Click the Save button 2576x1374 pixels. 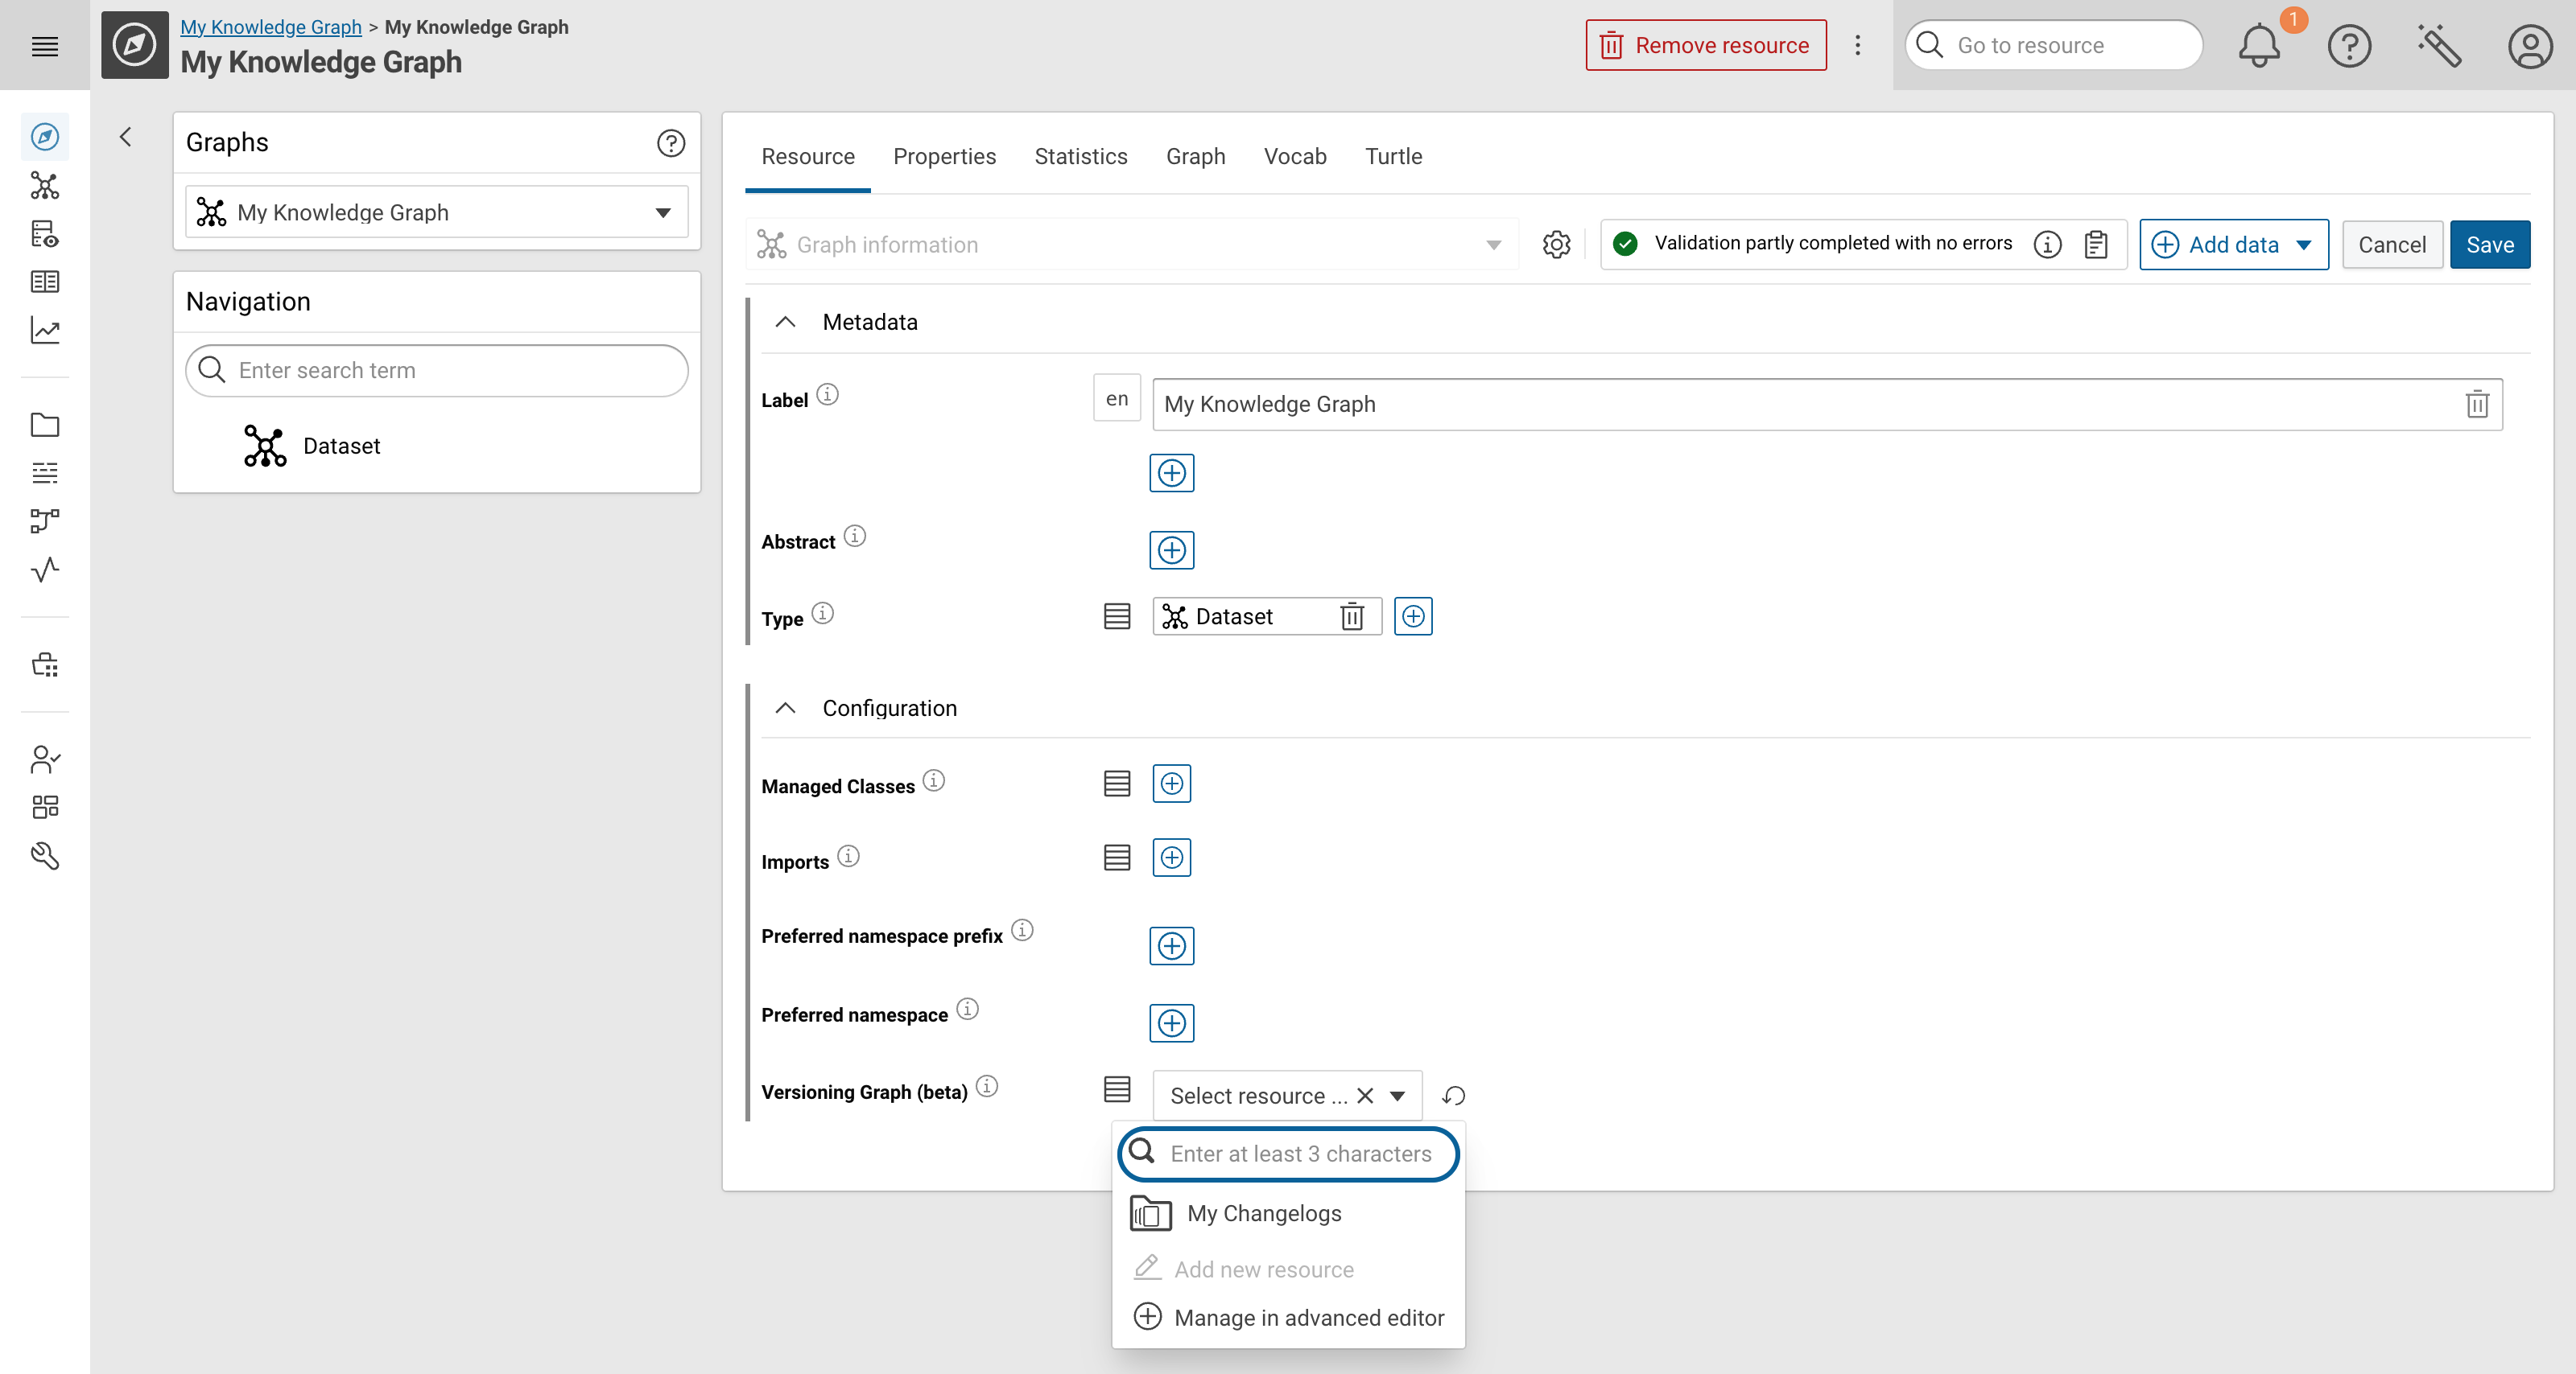tap(2489, 245)
